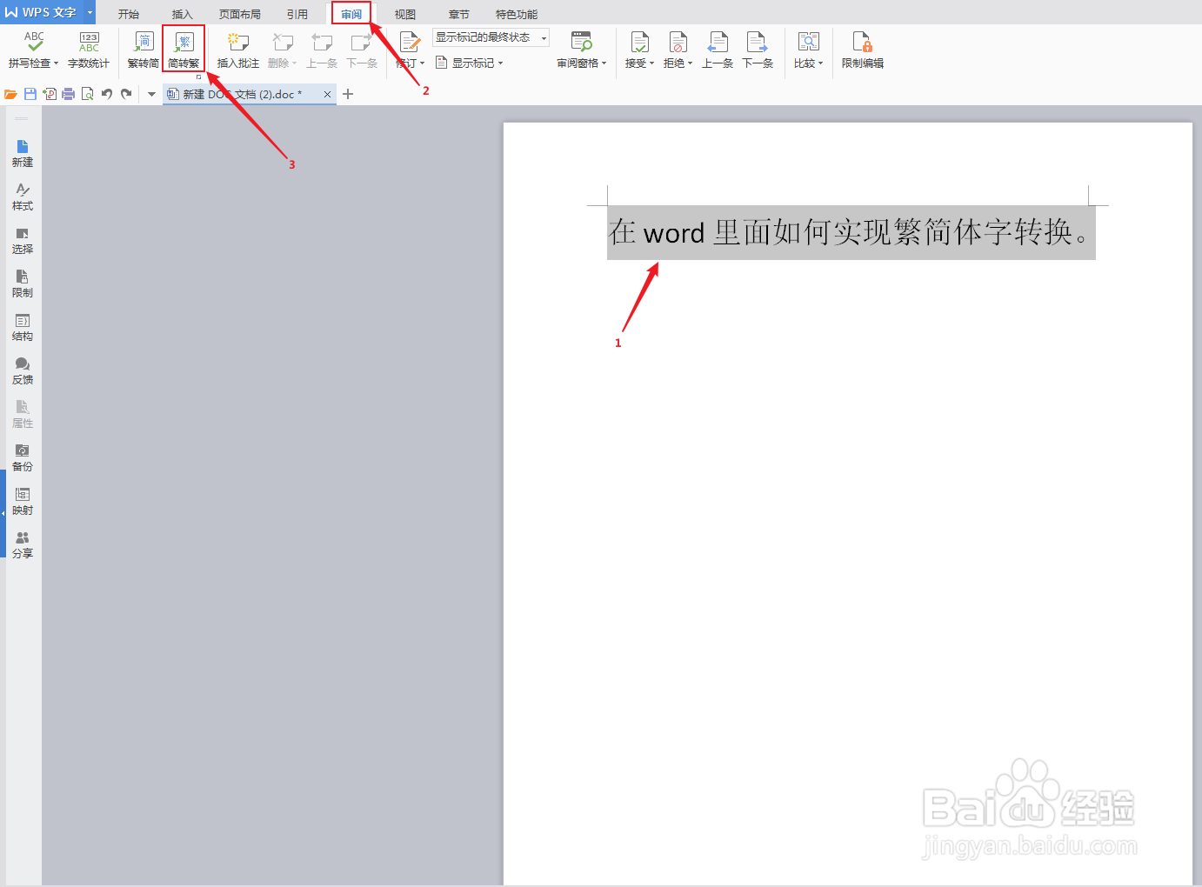Open the 结构 structure sidebar panel
The image size is (1202, 887).
click(23, 328)
